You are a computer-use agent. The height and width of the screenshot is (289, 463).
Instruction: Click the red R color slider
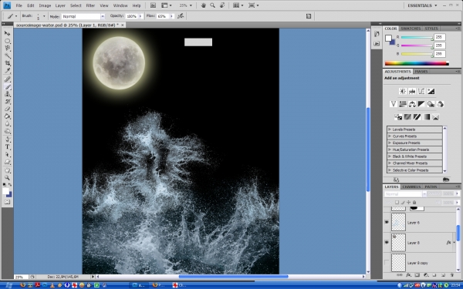(417, 38)
